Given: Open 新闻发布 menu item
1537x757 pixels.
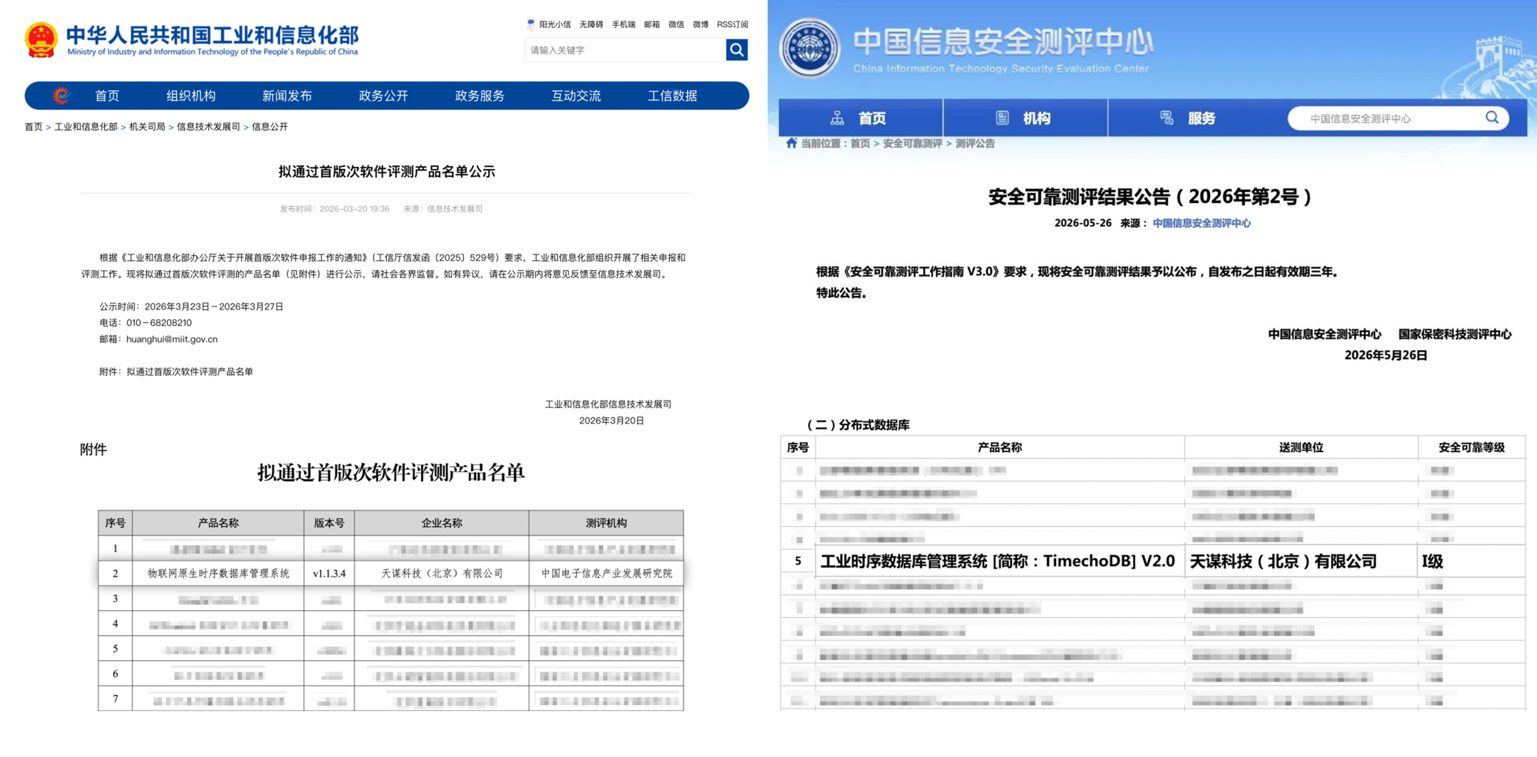Looking at the screenshot, I should click(287, 95).
